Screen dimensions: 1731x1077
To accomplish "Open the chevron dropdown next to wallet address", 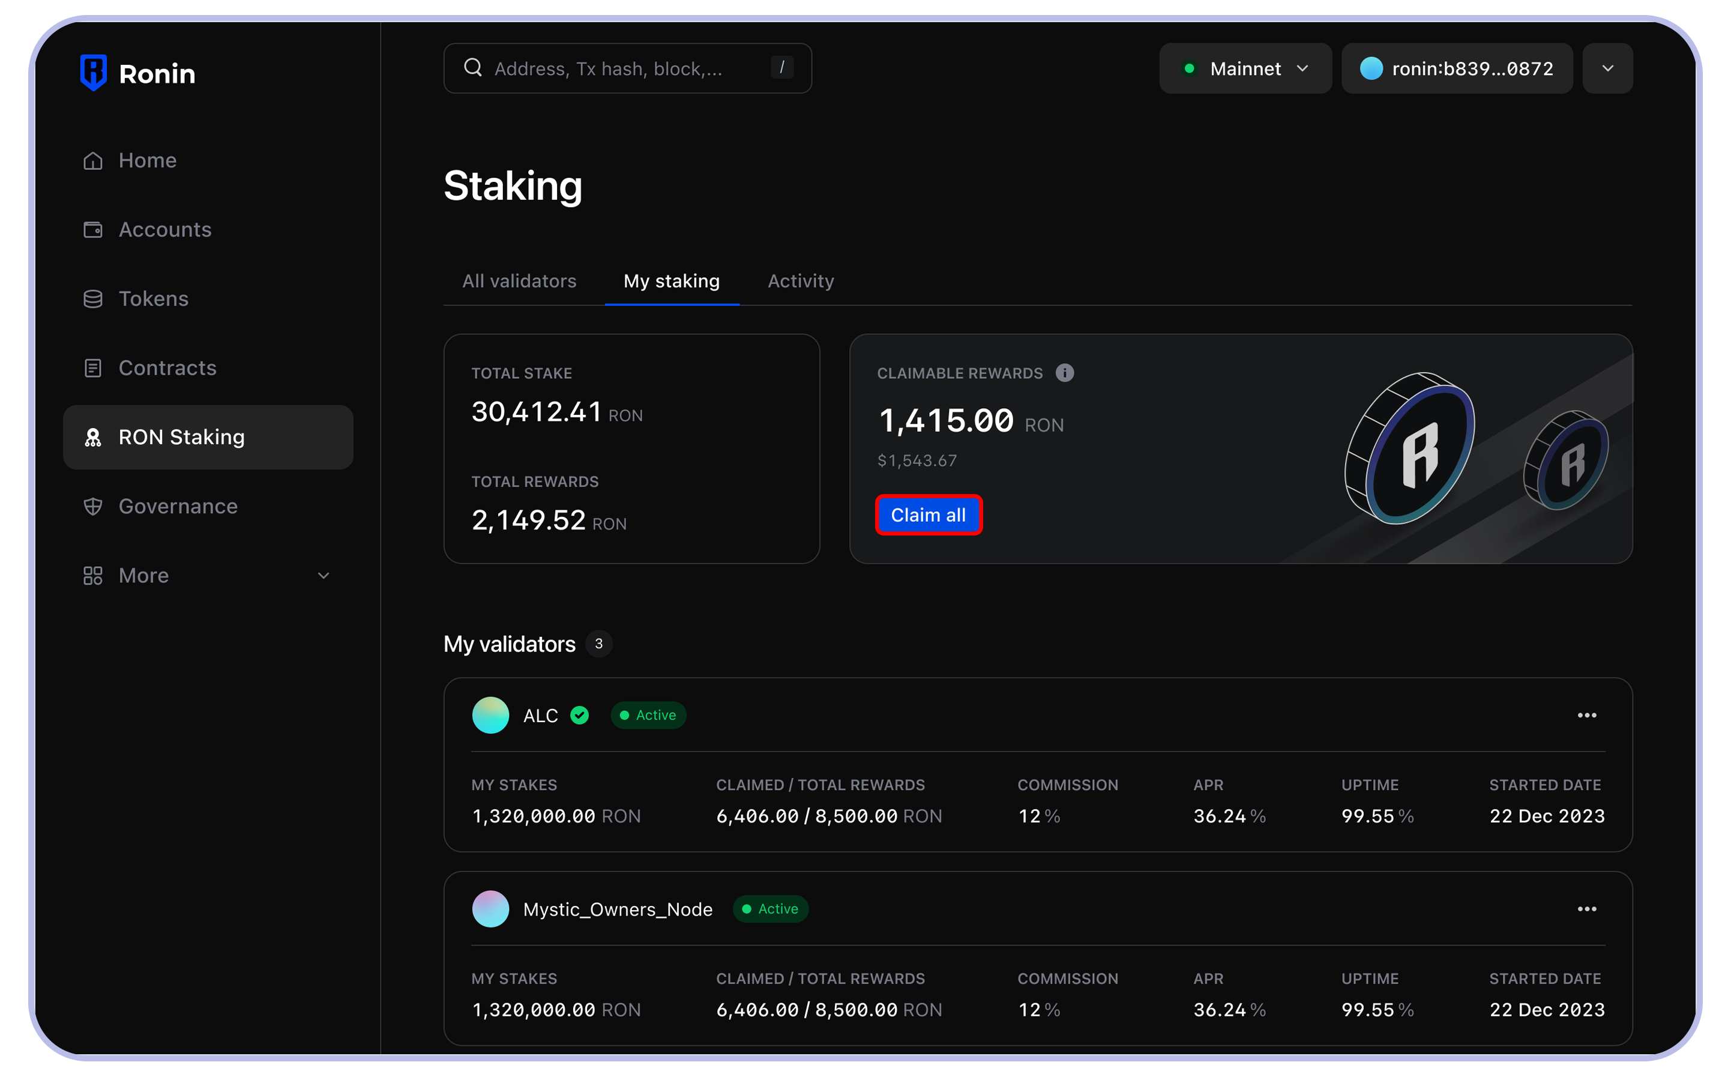I will click(1607, 68).
